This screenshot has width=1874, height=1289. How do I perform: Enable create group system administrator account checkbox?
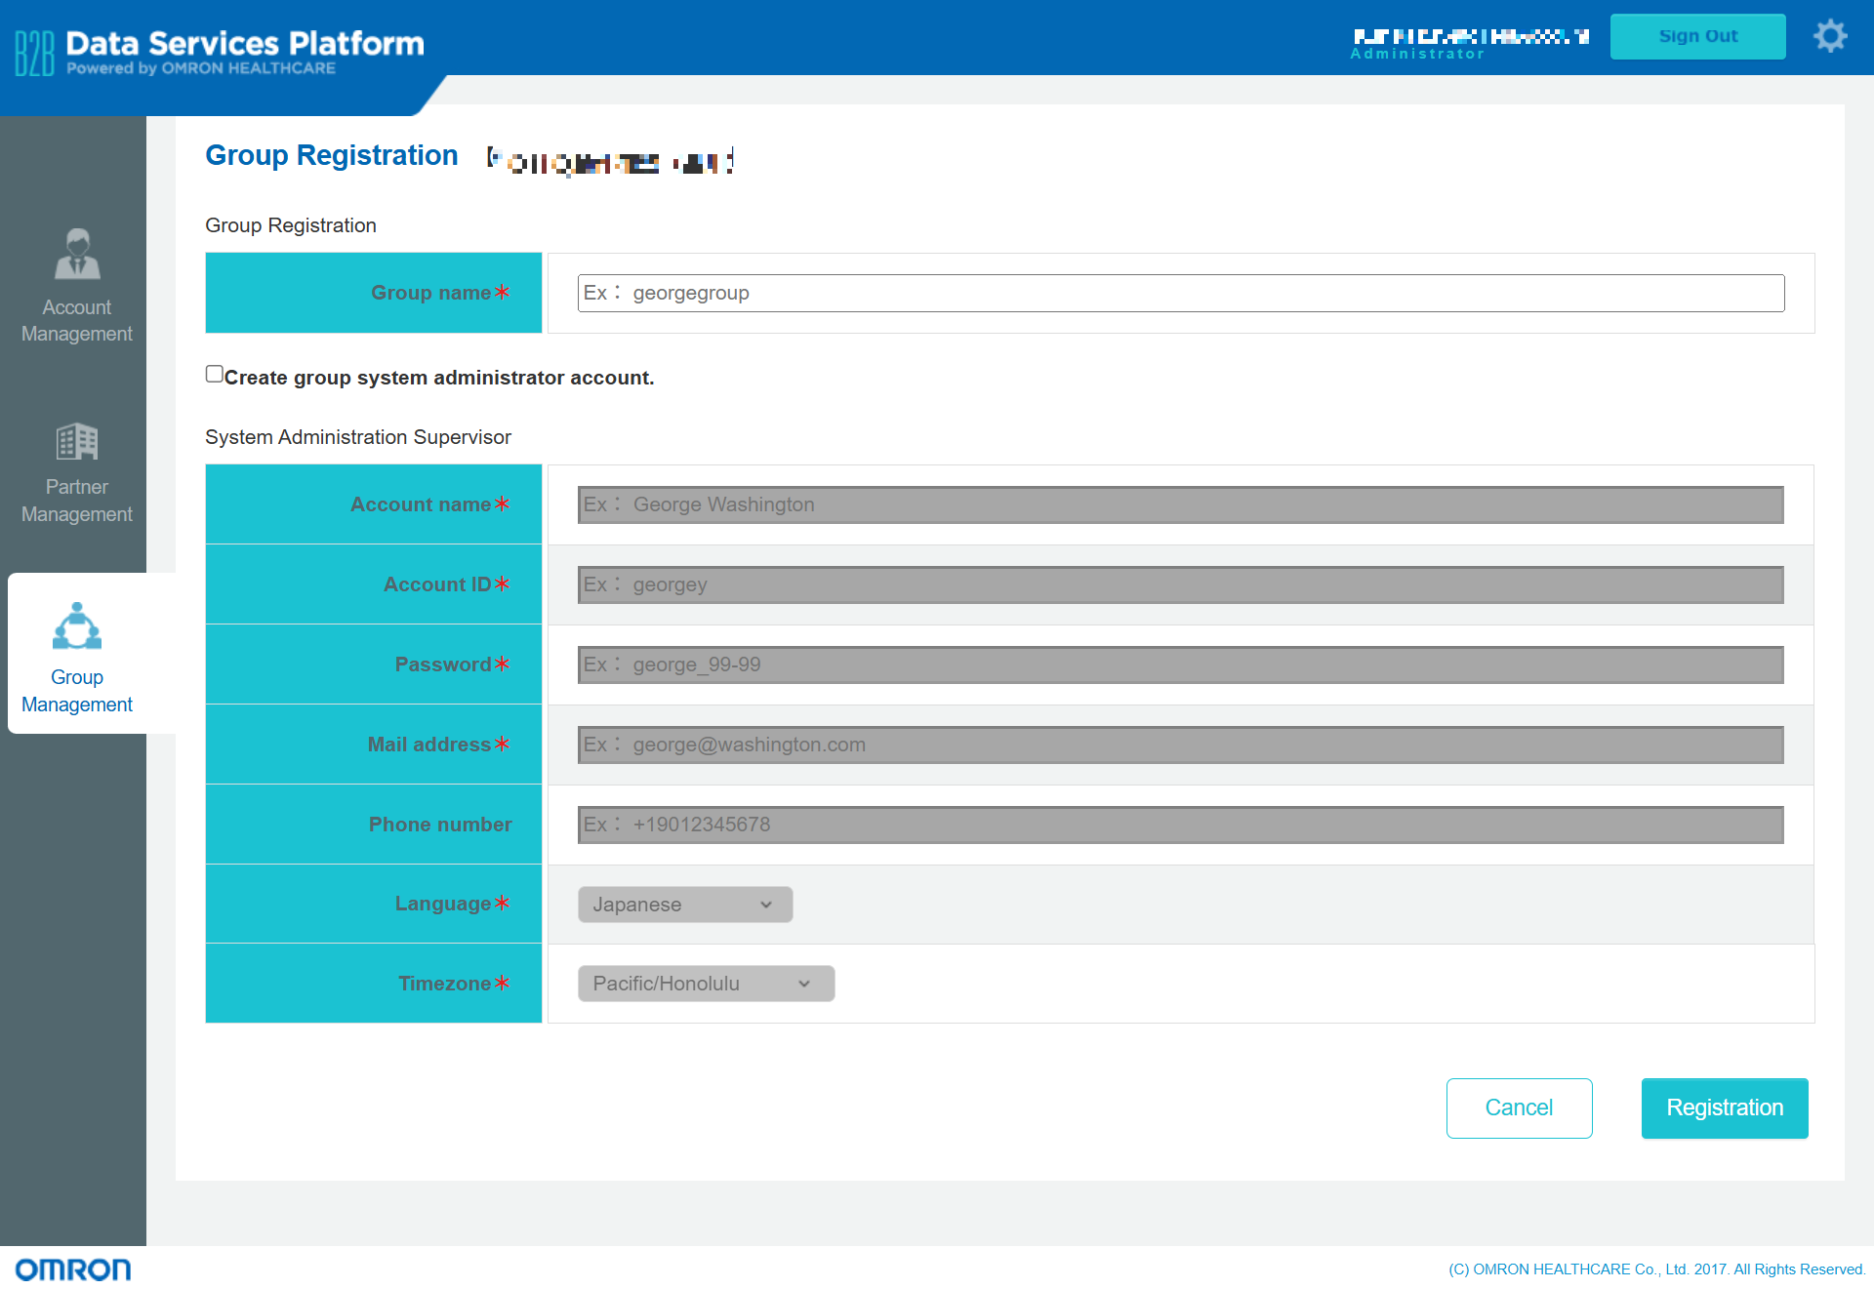215,375
